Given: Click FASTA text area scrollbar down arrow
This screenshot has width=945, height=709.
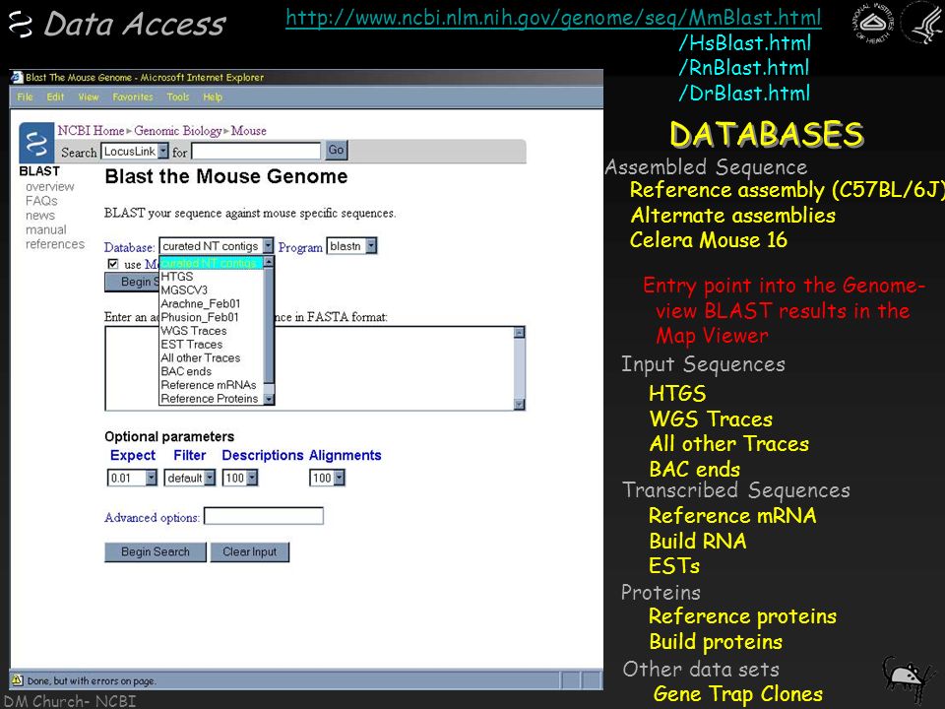Looking at the screenshot, I should (519, 404).
